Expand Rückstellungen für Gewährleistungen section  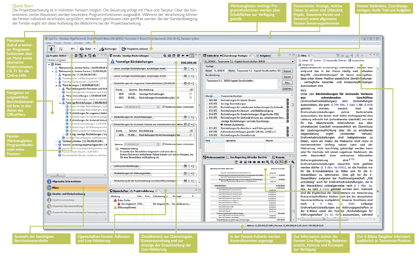(x=185, y=117)
